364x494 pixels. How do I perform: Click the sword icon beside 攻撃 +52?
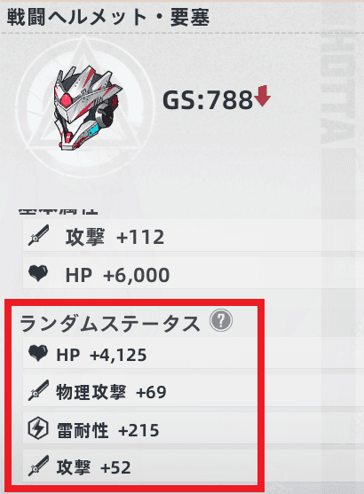[38, 466]
